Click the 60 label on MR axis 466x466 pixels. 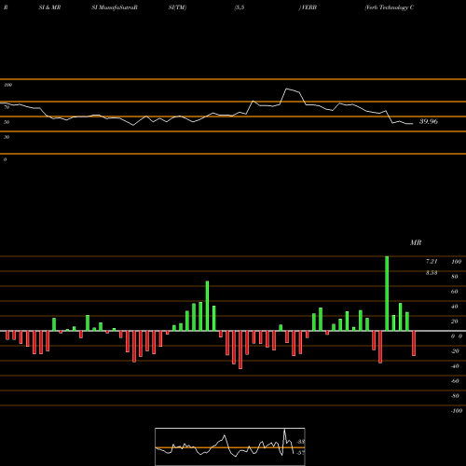point(454,291)
